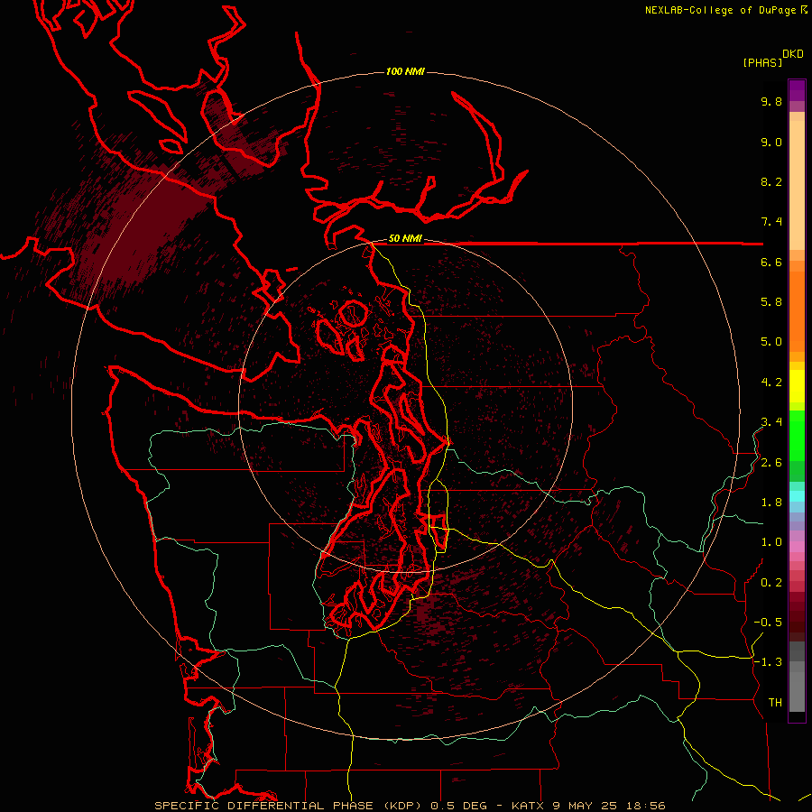Click the 1.8 value on the legend

tap(771, 503)
